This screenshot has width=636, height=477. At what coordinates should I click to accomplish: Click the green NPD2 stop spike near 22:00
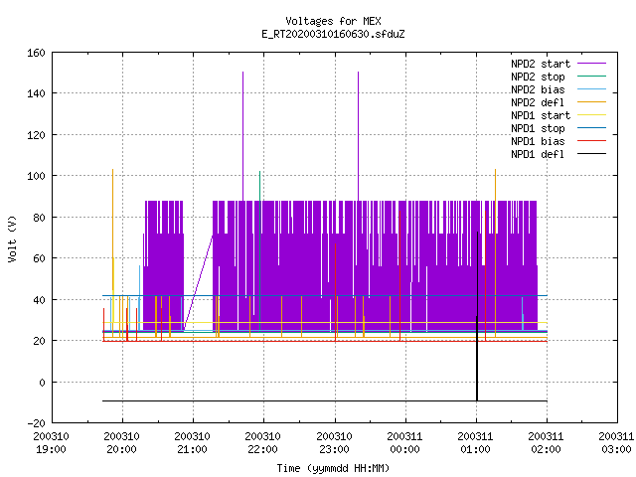(x=260, y=251)
